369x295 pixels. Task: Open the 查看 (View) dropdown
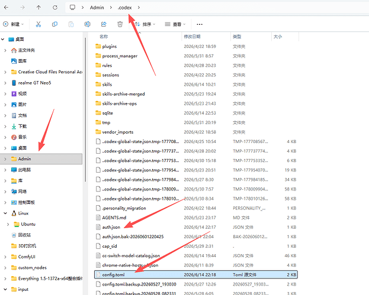pyautogui.click(x=175, y=24)
